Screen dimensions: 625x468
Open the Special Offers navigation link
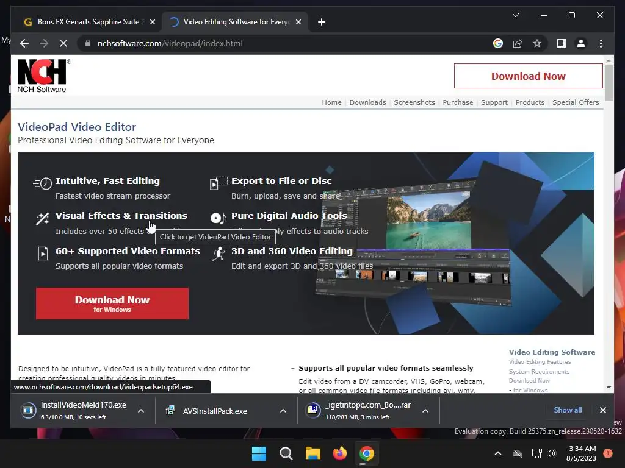pos(576,102)
